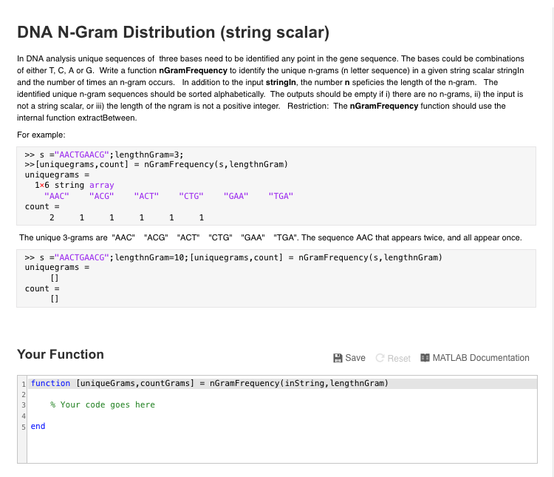Click the Reset circular arrow icon
The width and height of the screenshot is (554, 477).
click(x=380, y=358)
